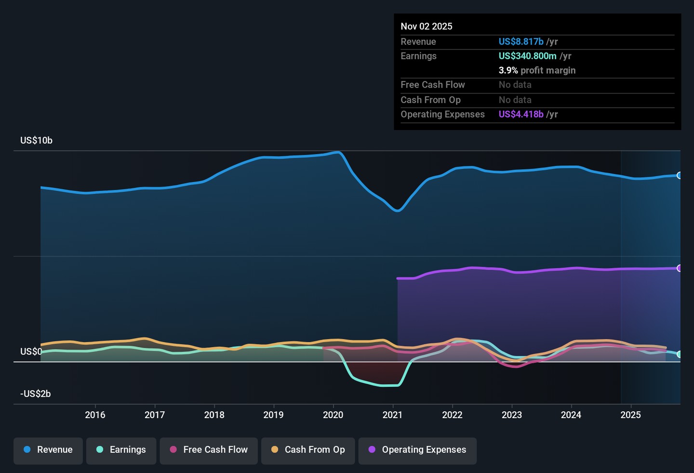Screen dimensions: 694x473
Task: Click the -US$2b y-axis label
Action: point(35,394)
